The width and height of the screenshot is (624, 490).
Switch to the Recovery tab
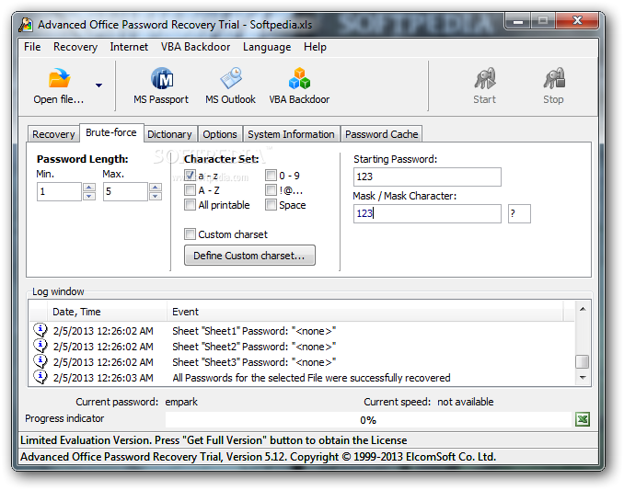[x=53, y=134]
